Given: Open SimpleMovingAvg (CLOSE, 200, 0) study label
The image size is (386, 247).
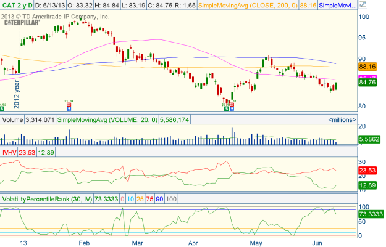Looking at the screenshot, I should point(248,5).
